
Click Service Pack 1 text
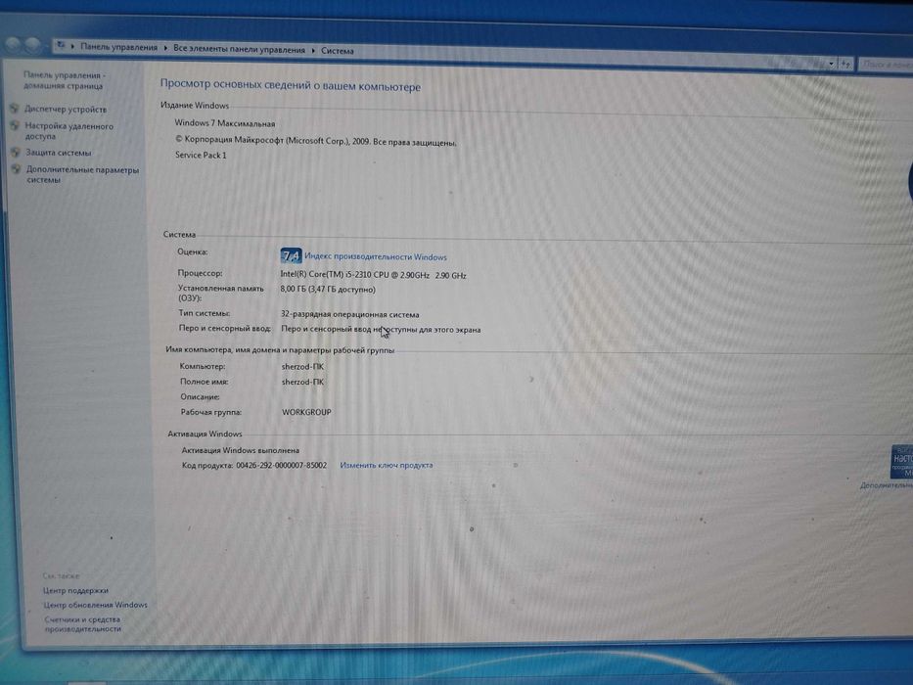(201, 155)
